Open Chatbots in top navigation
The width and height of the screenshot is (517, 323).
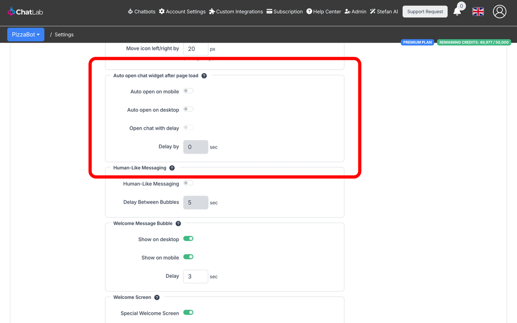tap(141, 12)
